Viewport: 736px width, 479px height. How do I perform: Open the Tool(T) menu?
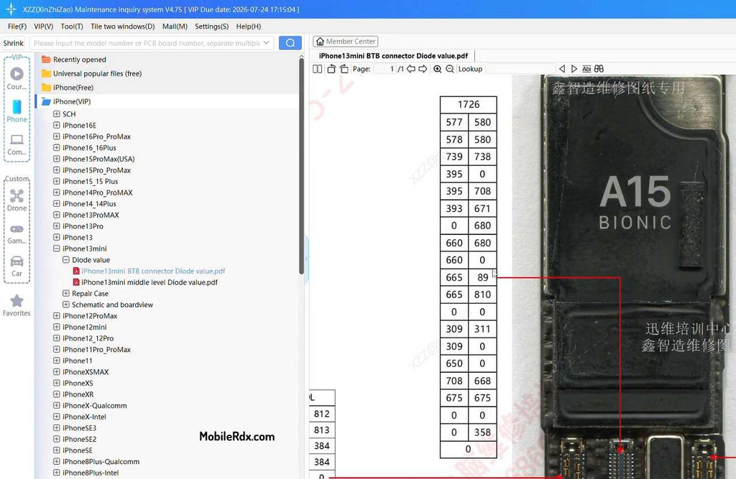(x=72, y=27)
